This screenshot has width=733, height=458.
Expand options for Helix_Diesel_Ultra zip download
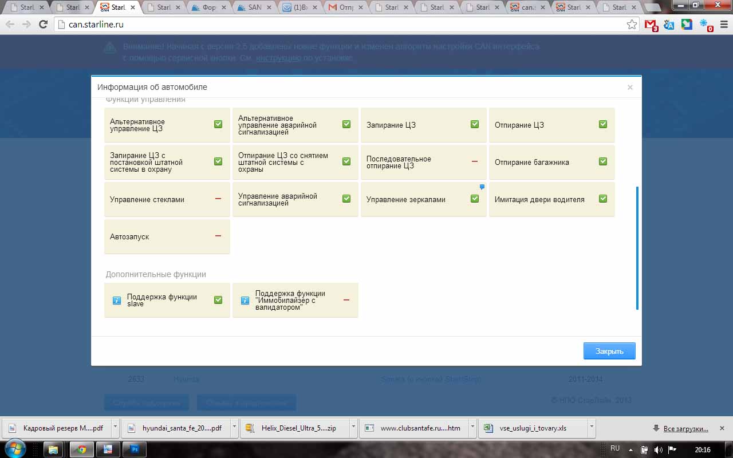click(353, 428)
